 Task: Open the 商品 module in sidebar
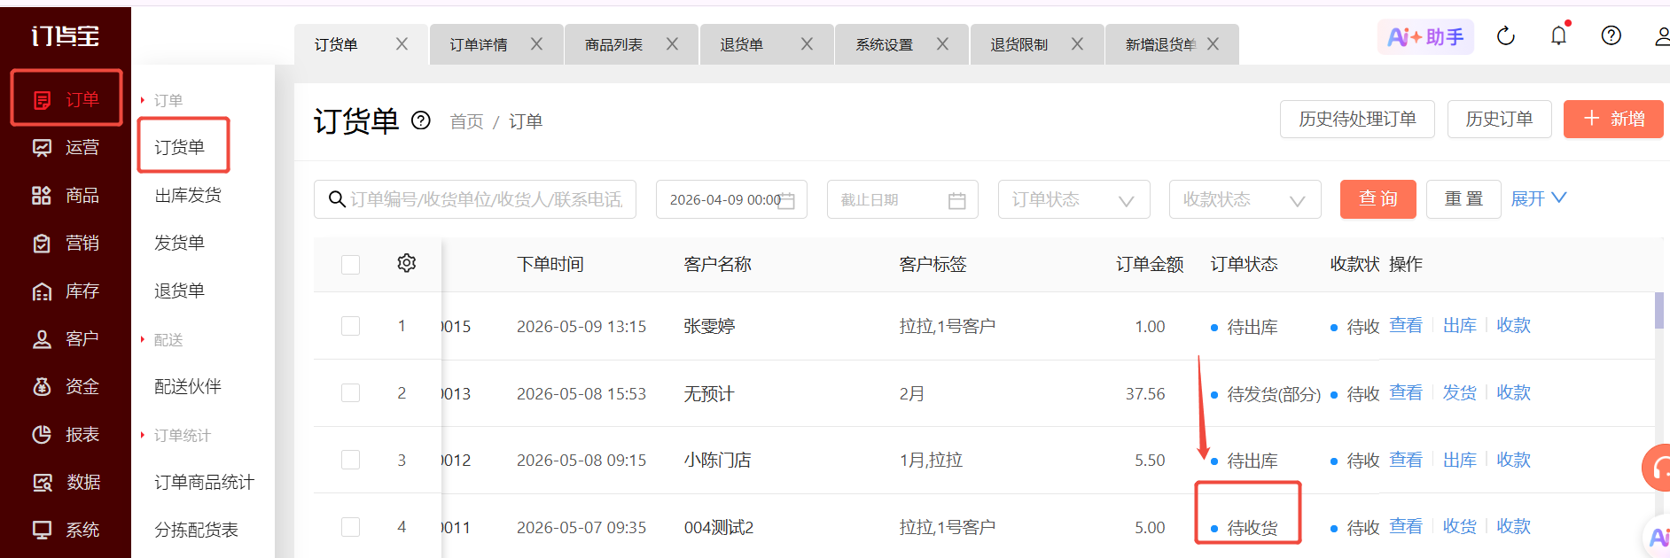(66, 195)
